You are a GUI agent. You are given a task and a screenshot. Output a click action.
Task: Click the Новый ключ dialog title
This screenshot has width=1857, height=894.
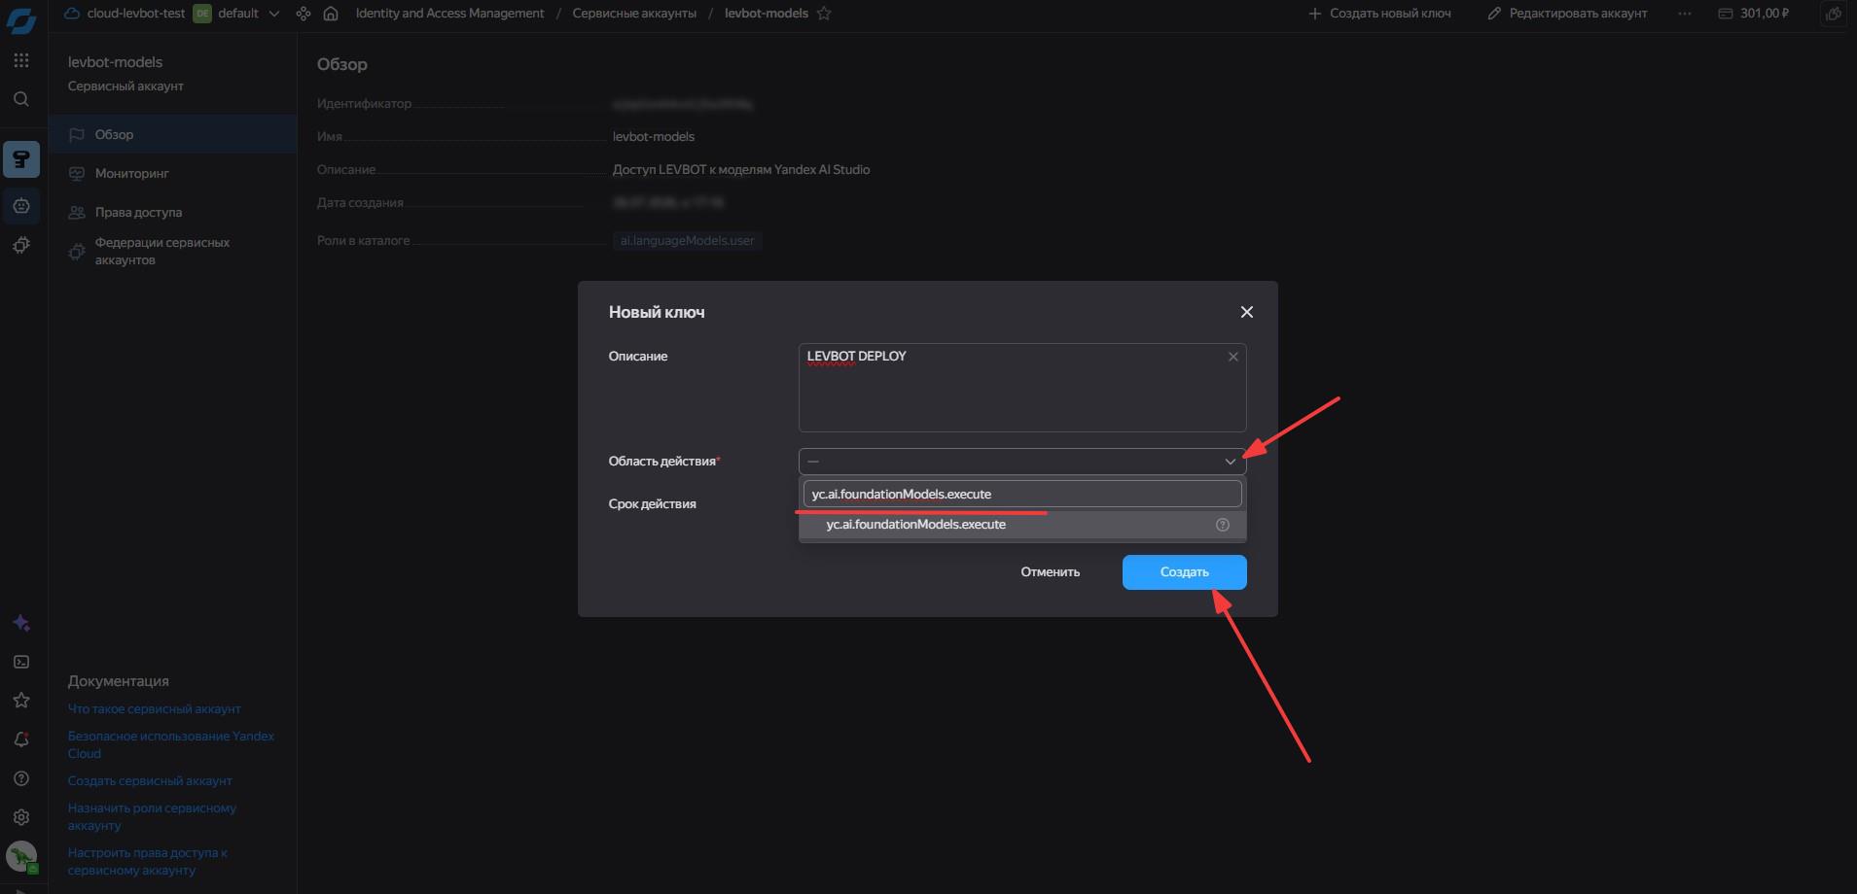[657, 312]
